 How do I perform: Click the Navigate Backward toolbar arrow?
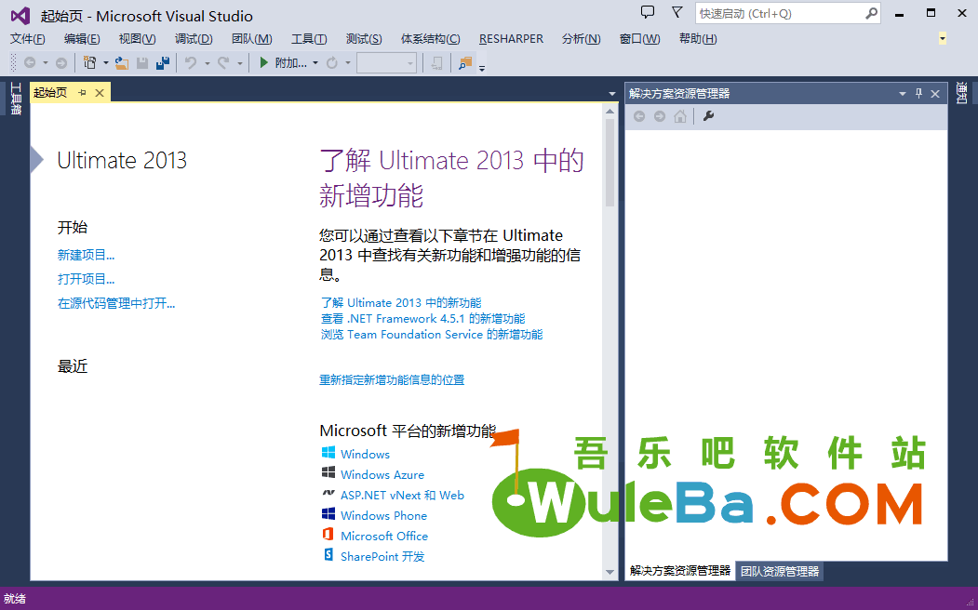pyautogui.click(x=30, y=62)
